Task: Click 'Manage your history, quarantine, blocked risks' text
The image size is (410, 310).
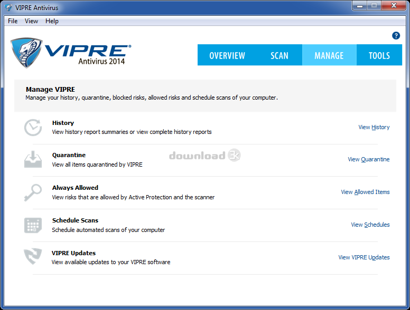Action: pos(152,98)
